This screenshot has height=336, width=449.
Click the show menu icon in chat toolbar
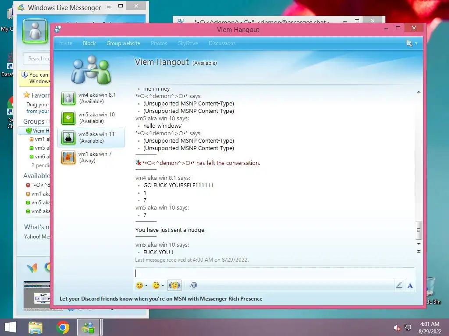409,43
